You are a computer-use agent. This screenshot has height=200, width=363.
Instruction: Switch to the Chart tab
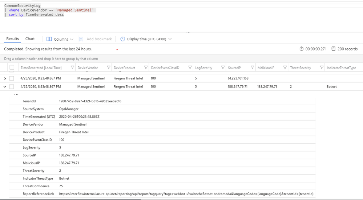(30, 39)
